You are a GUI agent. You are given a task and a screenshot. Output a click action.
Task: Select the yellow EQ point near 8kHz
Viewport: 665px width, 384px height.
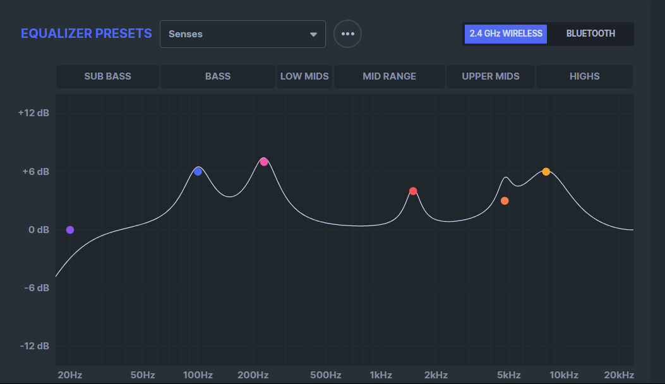pos(546,172)
